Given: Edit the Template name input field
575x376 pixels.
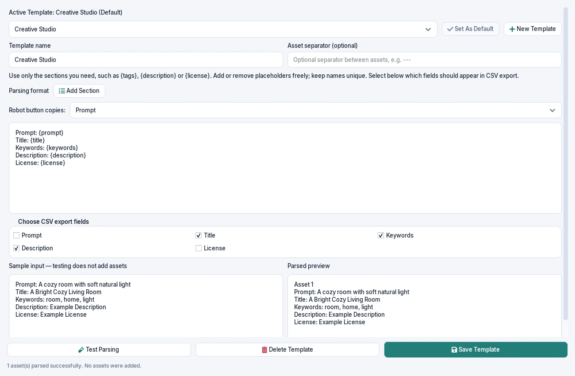Looking at the screenshot, I should point(146,60).
